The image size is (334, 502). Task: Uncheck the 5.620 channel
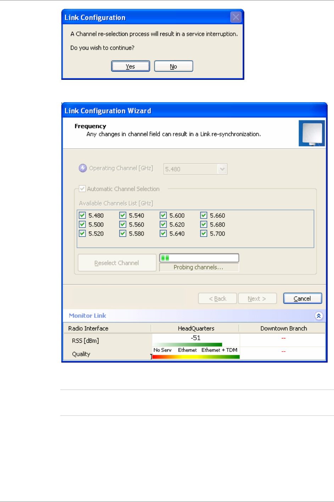[x=163, y=225]
